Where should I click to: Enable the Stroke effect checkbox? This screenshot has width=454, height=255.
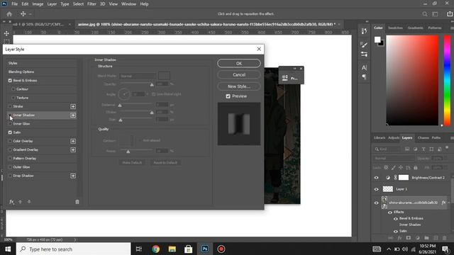[10, 106]
